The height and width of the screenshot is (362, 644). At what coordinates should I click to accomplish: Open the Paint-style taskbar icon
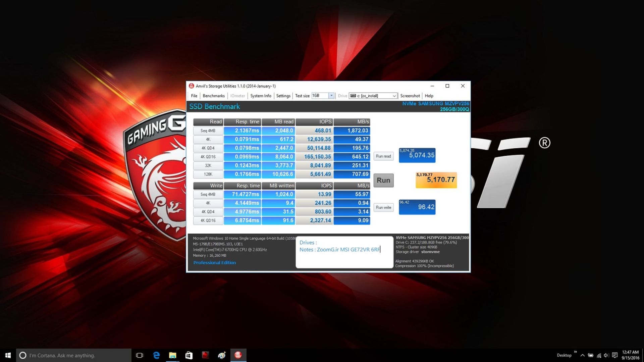(x=222, y=355)
